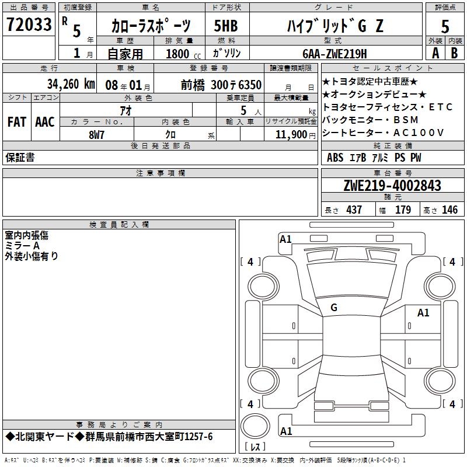Viewport: 467px width, 467px height.
Task: Select the width value 179
Action: 403,210
